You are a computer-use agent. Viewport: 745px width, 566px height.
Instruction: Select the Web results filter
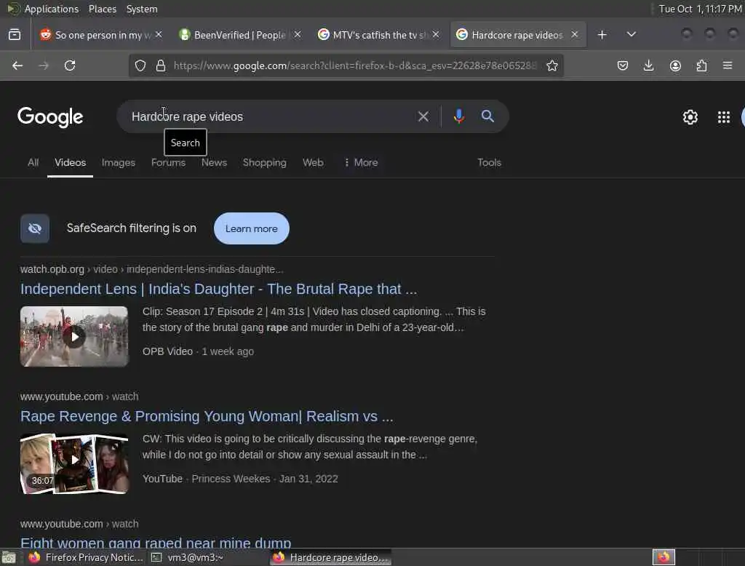[x=313, y=162]
